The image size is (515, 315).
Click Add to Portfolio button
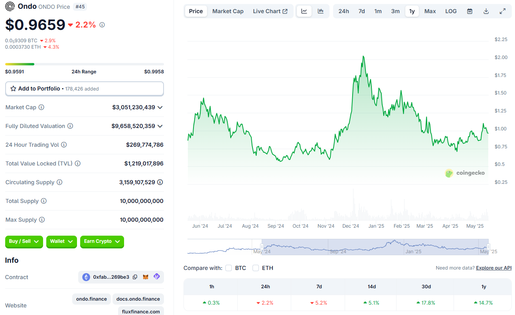(x=85, y=89)
